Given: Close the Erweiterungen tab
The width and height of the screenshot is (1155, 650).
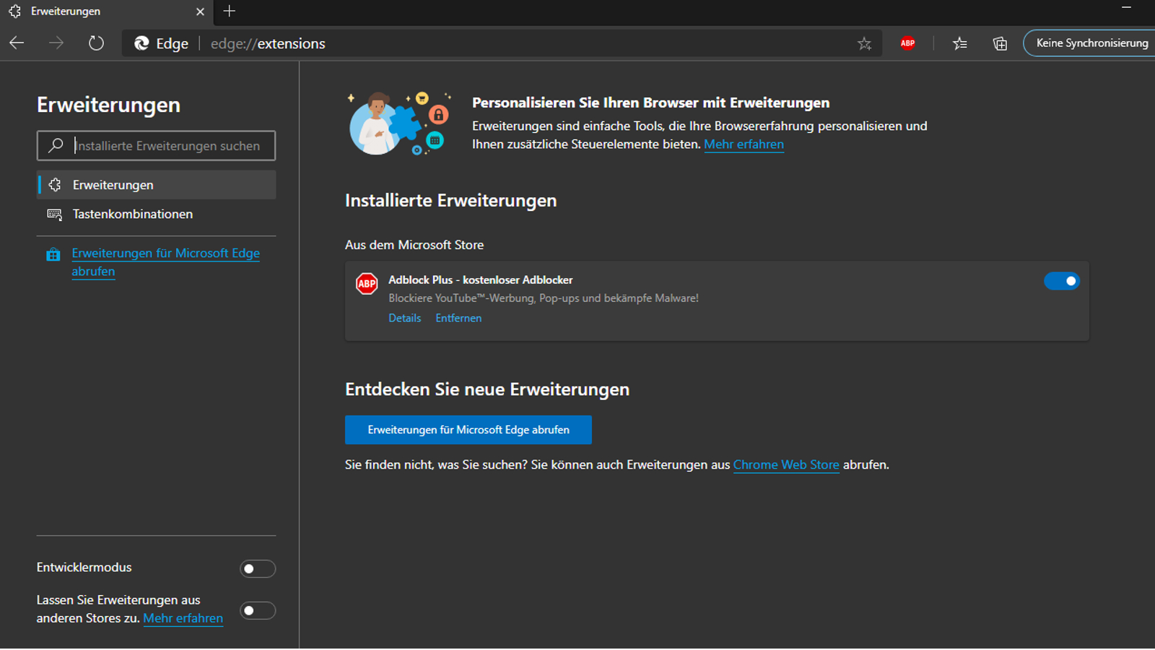Looking at the screenshot, I should coord(200,12).
